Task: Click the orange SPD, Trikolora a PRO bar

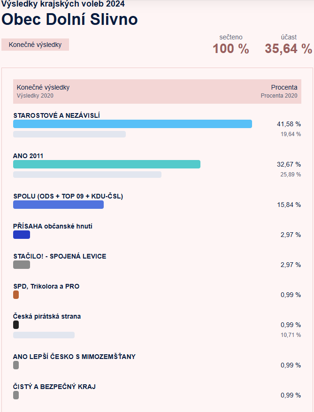Action: pyautogui.click(x=16, y=295)
